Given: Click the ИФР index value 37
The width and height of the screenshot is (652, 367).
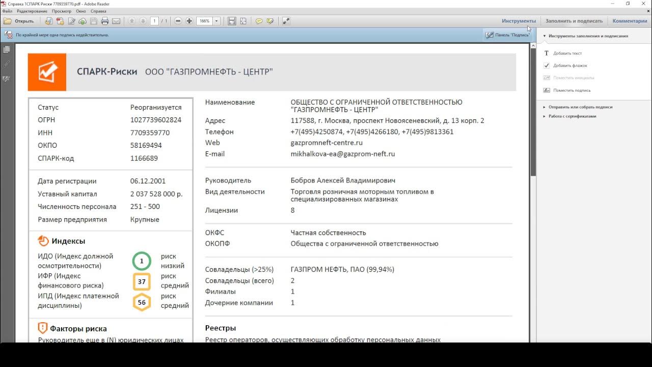Looking at the screenshot, I should pyautogui.click(x=142, y=281).
